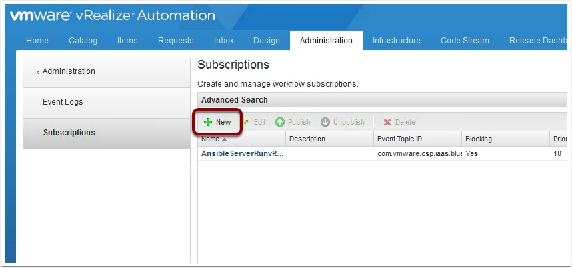Click the vmware vRealize Automation logo
The image size is (572, 268).
click(113, 16)
